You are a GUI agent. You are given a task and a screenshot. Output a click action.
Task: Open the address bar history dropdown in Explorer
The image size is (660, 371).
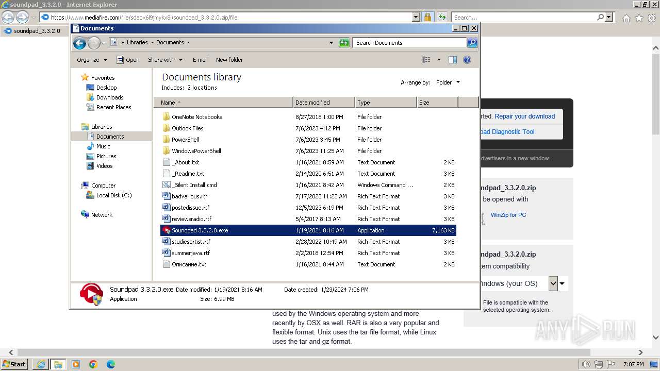[331, 43]
